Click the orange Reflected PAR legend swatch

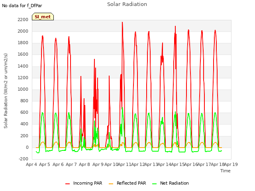111,184
